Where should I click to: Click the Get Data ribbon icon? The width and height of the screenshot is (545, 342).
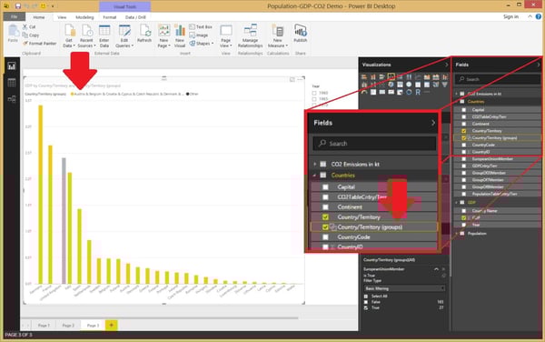pyautogui.click(x=69, y=35)
